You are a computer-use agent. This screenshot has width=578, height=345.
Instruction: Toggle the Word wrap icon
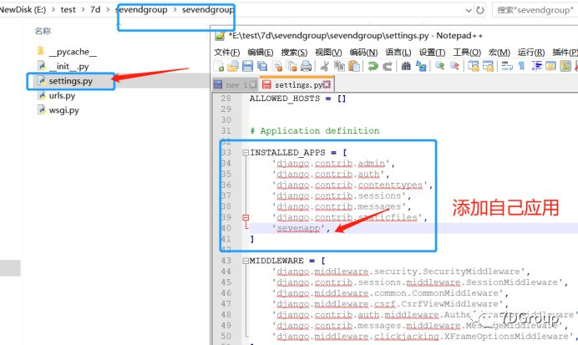tap(507, 66)
